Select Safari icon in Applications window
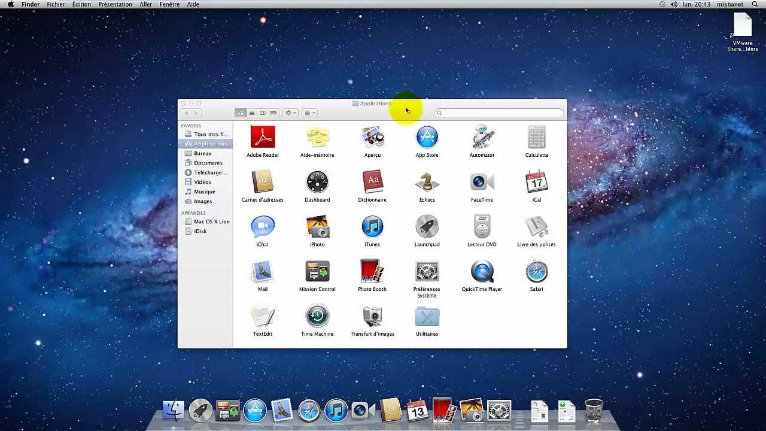Viewport: 766px width, 431px height. tap(537, 272)
